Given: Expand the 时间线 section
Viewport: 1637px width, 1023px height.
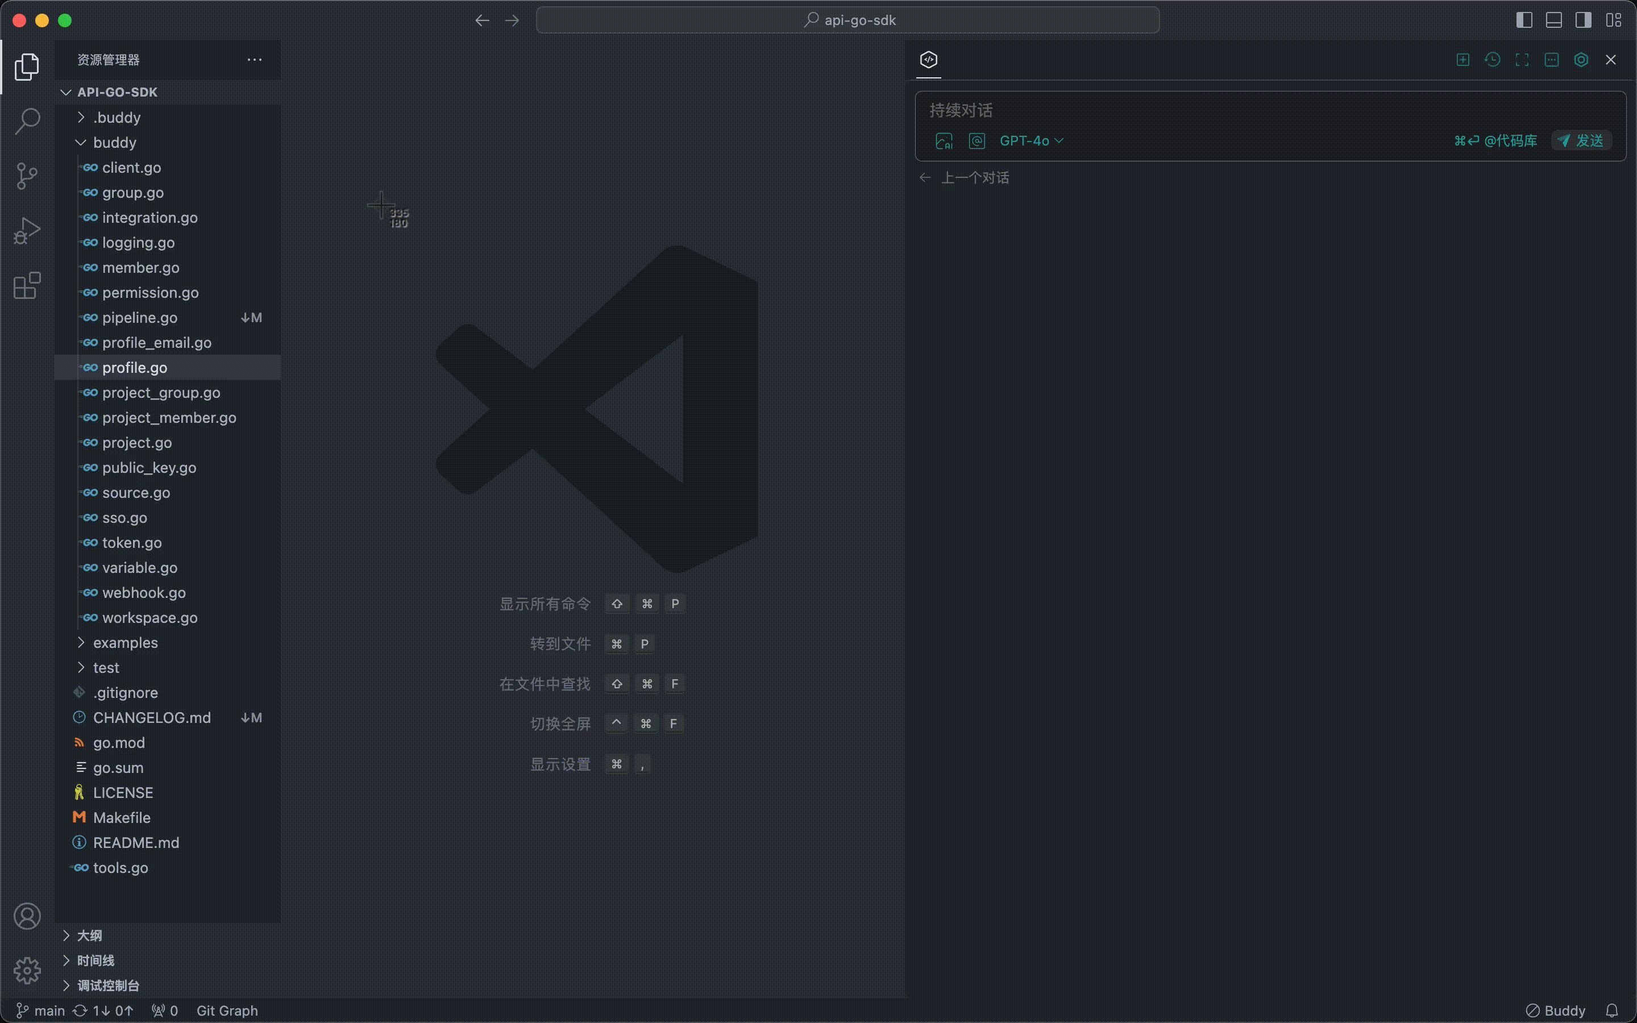Looking at the screenshot, I should (95, 960).
